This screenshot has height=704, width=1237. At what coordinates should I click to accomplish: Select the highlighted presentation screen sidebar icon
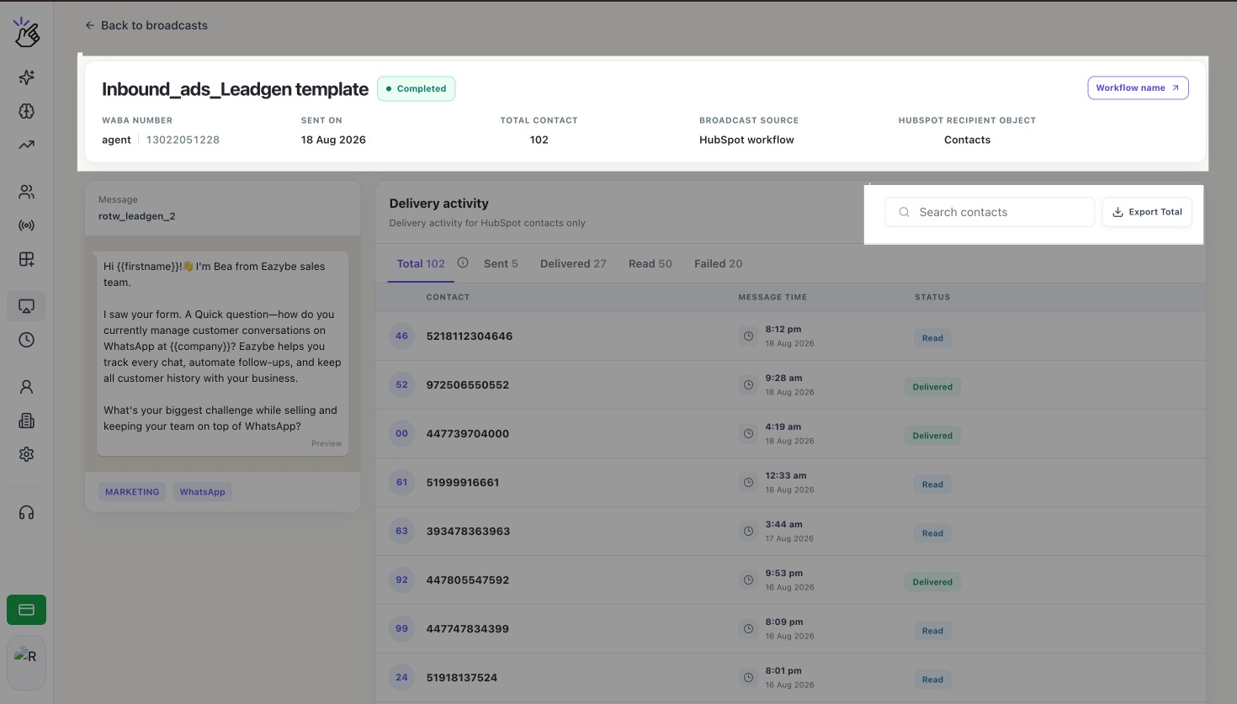tap(27, 306)
